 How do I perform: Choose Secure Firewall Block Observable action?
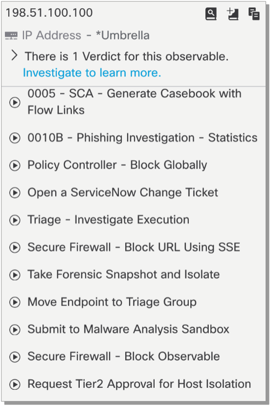[x=124, y=357]
